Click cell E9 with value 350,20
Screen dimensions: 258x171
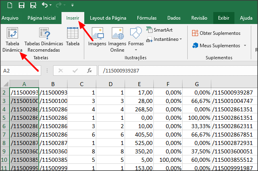coord(139,151)
